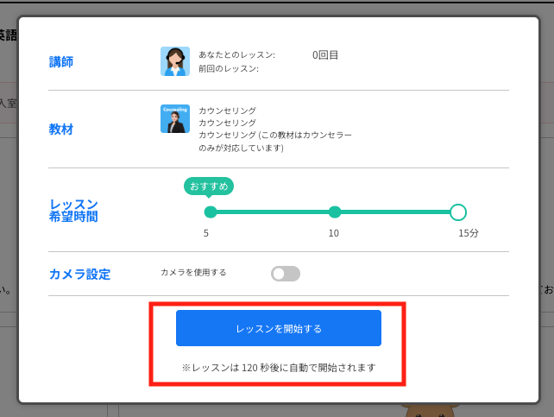Select the 5 minute point on slider

[x=211, y=212]
